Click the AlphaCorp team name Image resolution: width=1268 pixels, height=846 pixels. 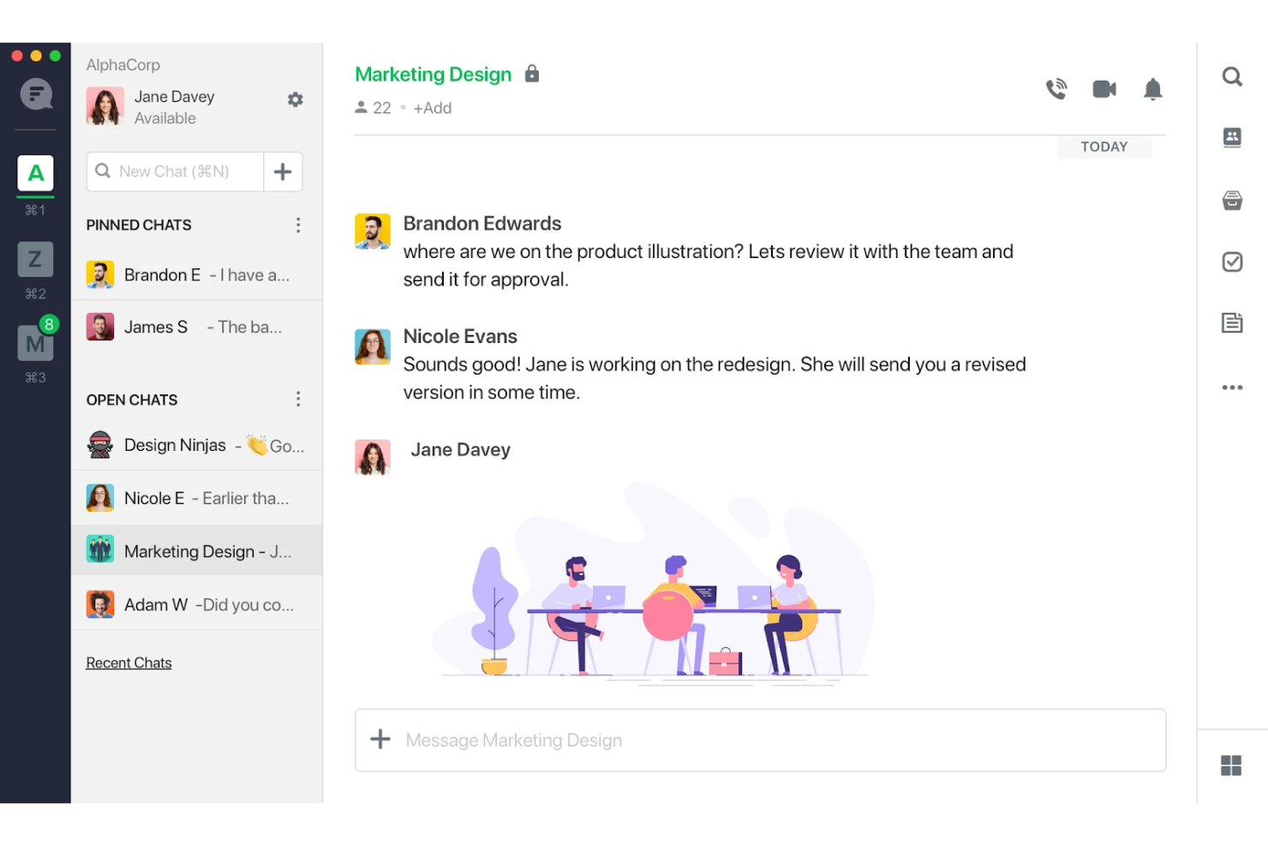[x=123, y=65]
